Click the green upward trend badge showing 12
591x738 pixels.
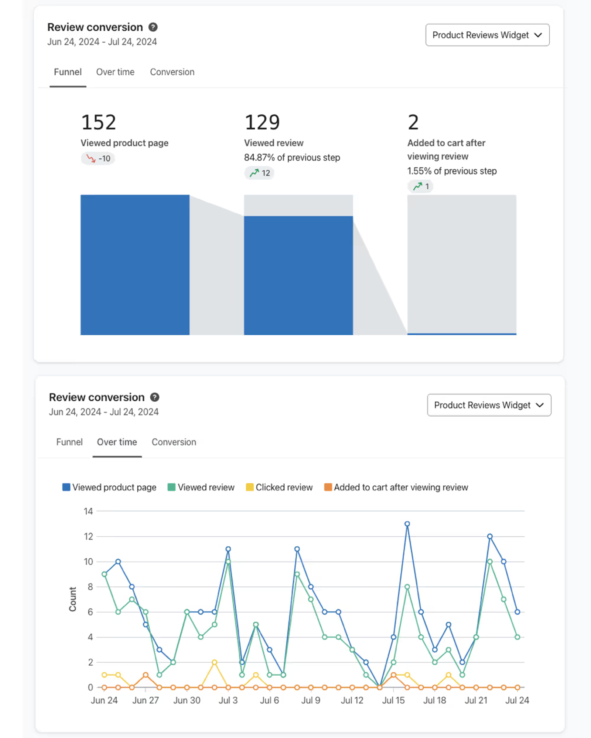(259, 173)
